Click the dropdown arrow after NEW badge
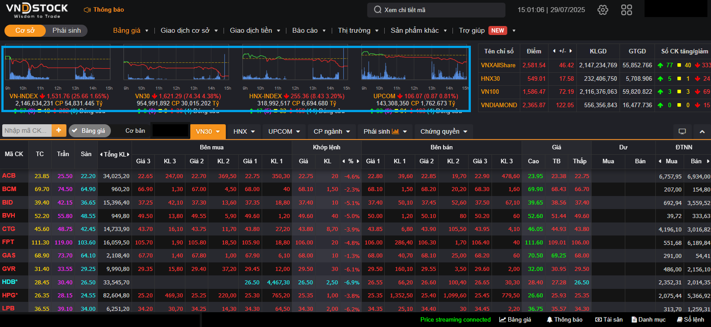 point(514,31)
